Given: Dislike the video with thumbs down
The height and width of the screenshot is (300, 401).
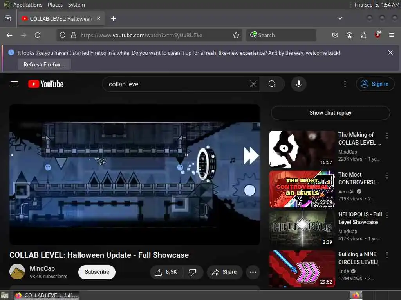Looking at the screenshot, I should pyautogui.click(x=192, y=272).
